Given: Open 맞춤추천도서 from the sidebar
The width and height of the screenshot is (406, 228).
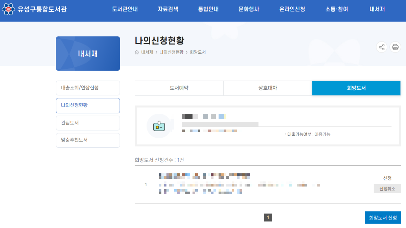Looking at the screenshot, I should 88,140.
